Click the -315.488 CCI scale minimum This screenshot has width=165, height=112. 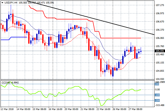(x=160, y=105)
